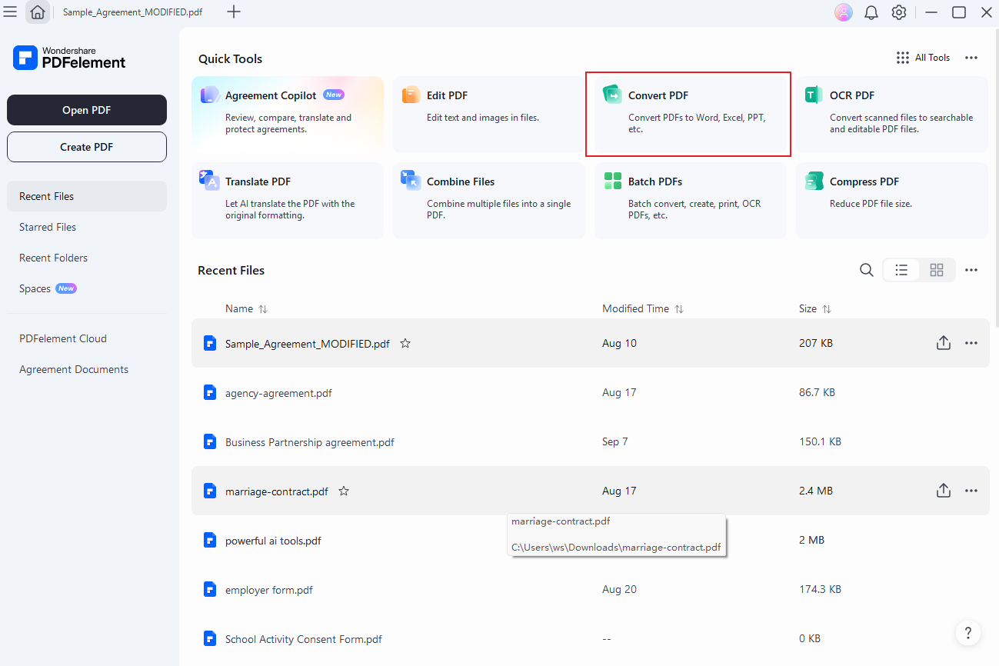Open All Tools grid
999x666 pixels.
(x=923, y=58)
